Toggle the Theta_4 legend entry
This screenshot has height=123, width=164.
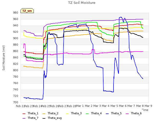tap(94, 113)
